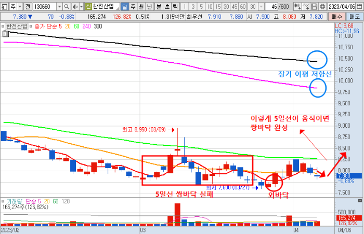Click the best ask price 7,910
This screenshot has width=364, height=234.
click(x=214, y=17)
